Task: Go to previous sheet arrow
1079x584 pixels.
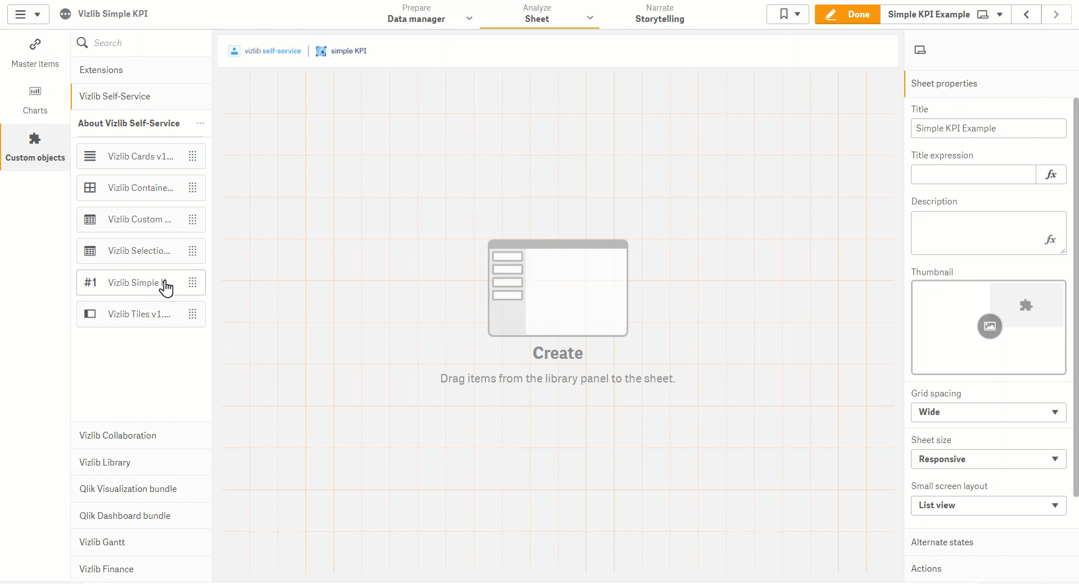Action: [1026, 15]
